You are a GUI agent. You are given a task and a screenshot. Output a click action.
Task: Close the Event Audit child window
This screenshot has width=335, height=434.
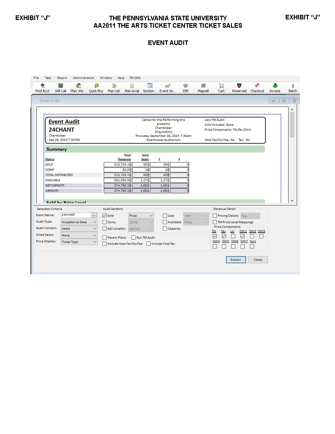pos(294,100)
